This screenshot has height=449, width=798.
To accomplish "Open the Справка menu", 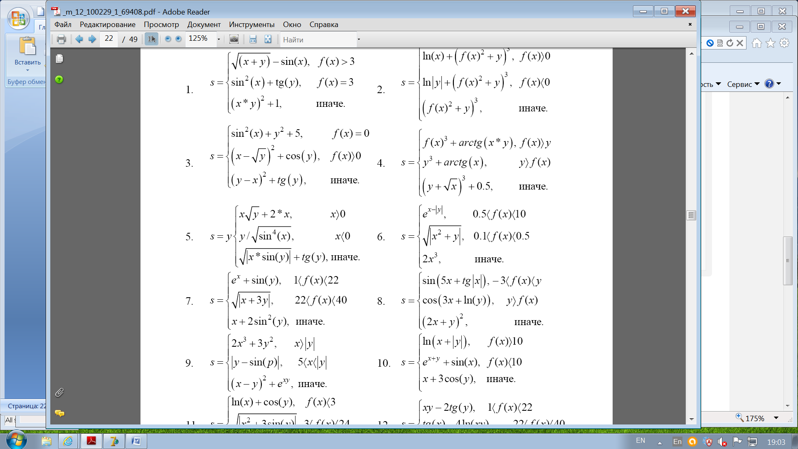I will 324,25.
